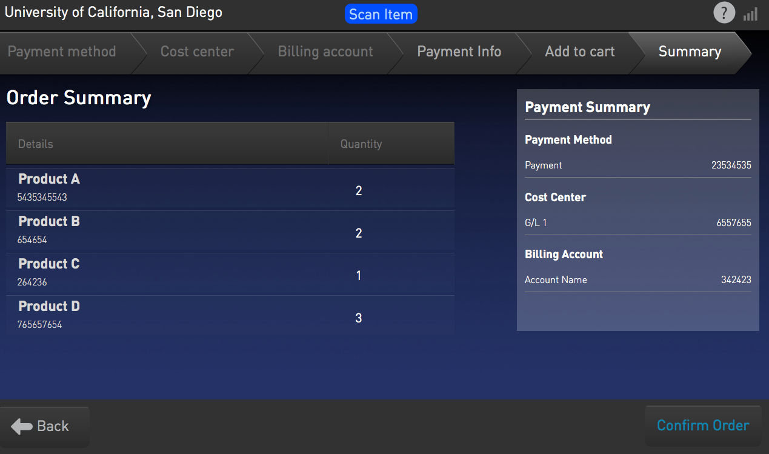The image size is (769, 454).
Task: Open the Payment Info step
Action: coord(459,52)
